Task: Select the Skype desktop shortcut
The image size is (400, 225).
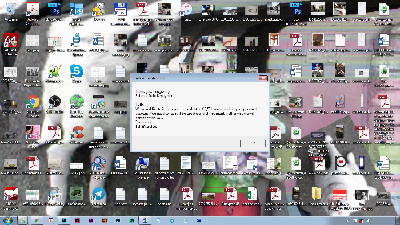Action: tap(77, 74)
